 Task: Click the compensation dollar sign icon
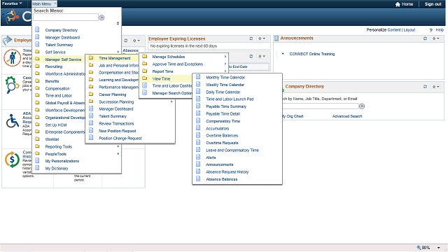click(12, 160)
